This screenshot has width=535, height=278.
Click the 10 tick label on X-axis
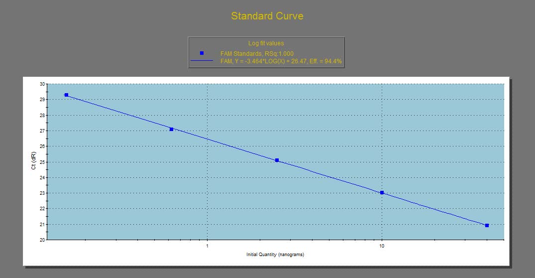coord(382,246)
